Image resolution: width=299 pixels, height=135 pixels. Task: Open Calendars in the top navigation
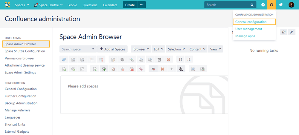pos(110,5)
